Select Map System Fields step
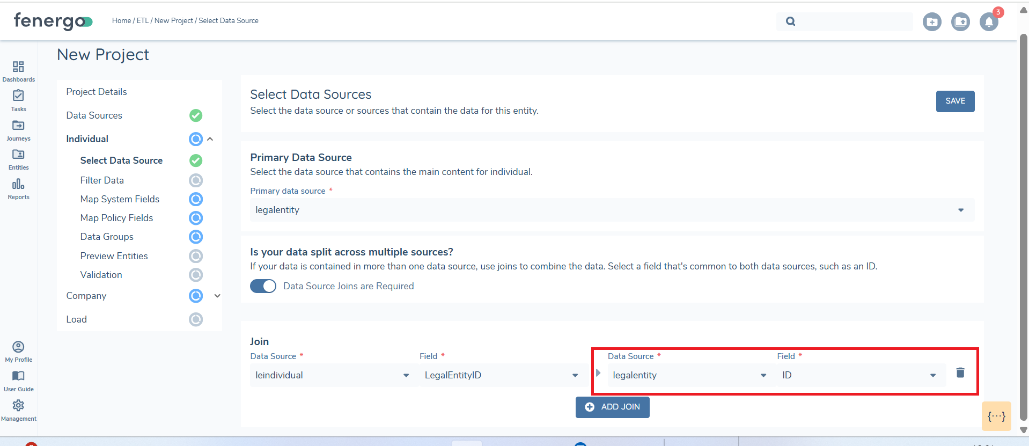The height and width of the screenshot is (446, 1029). [x=120, y=199]
